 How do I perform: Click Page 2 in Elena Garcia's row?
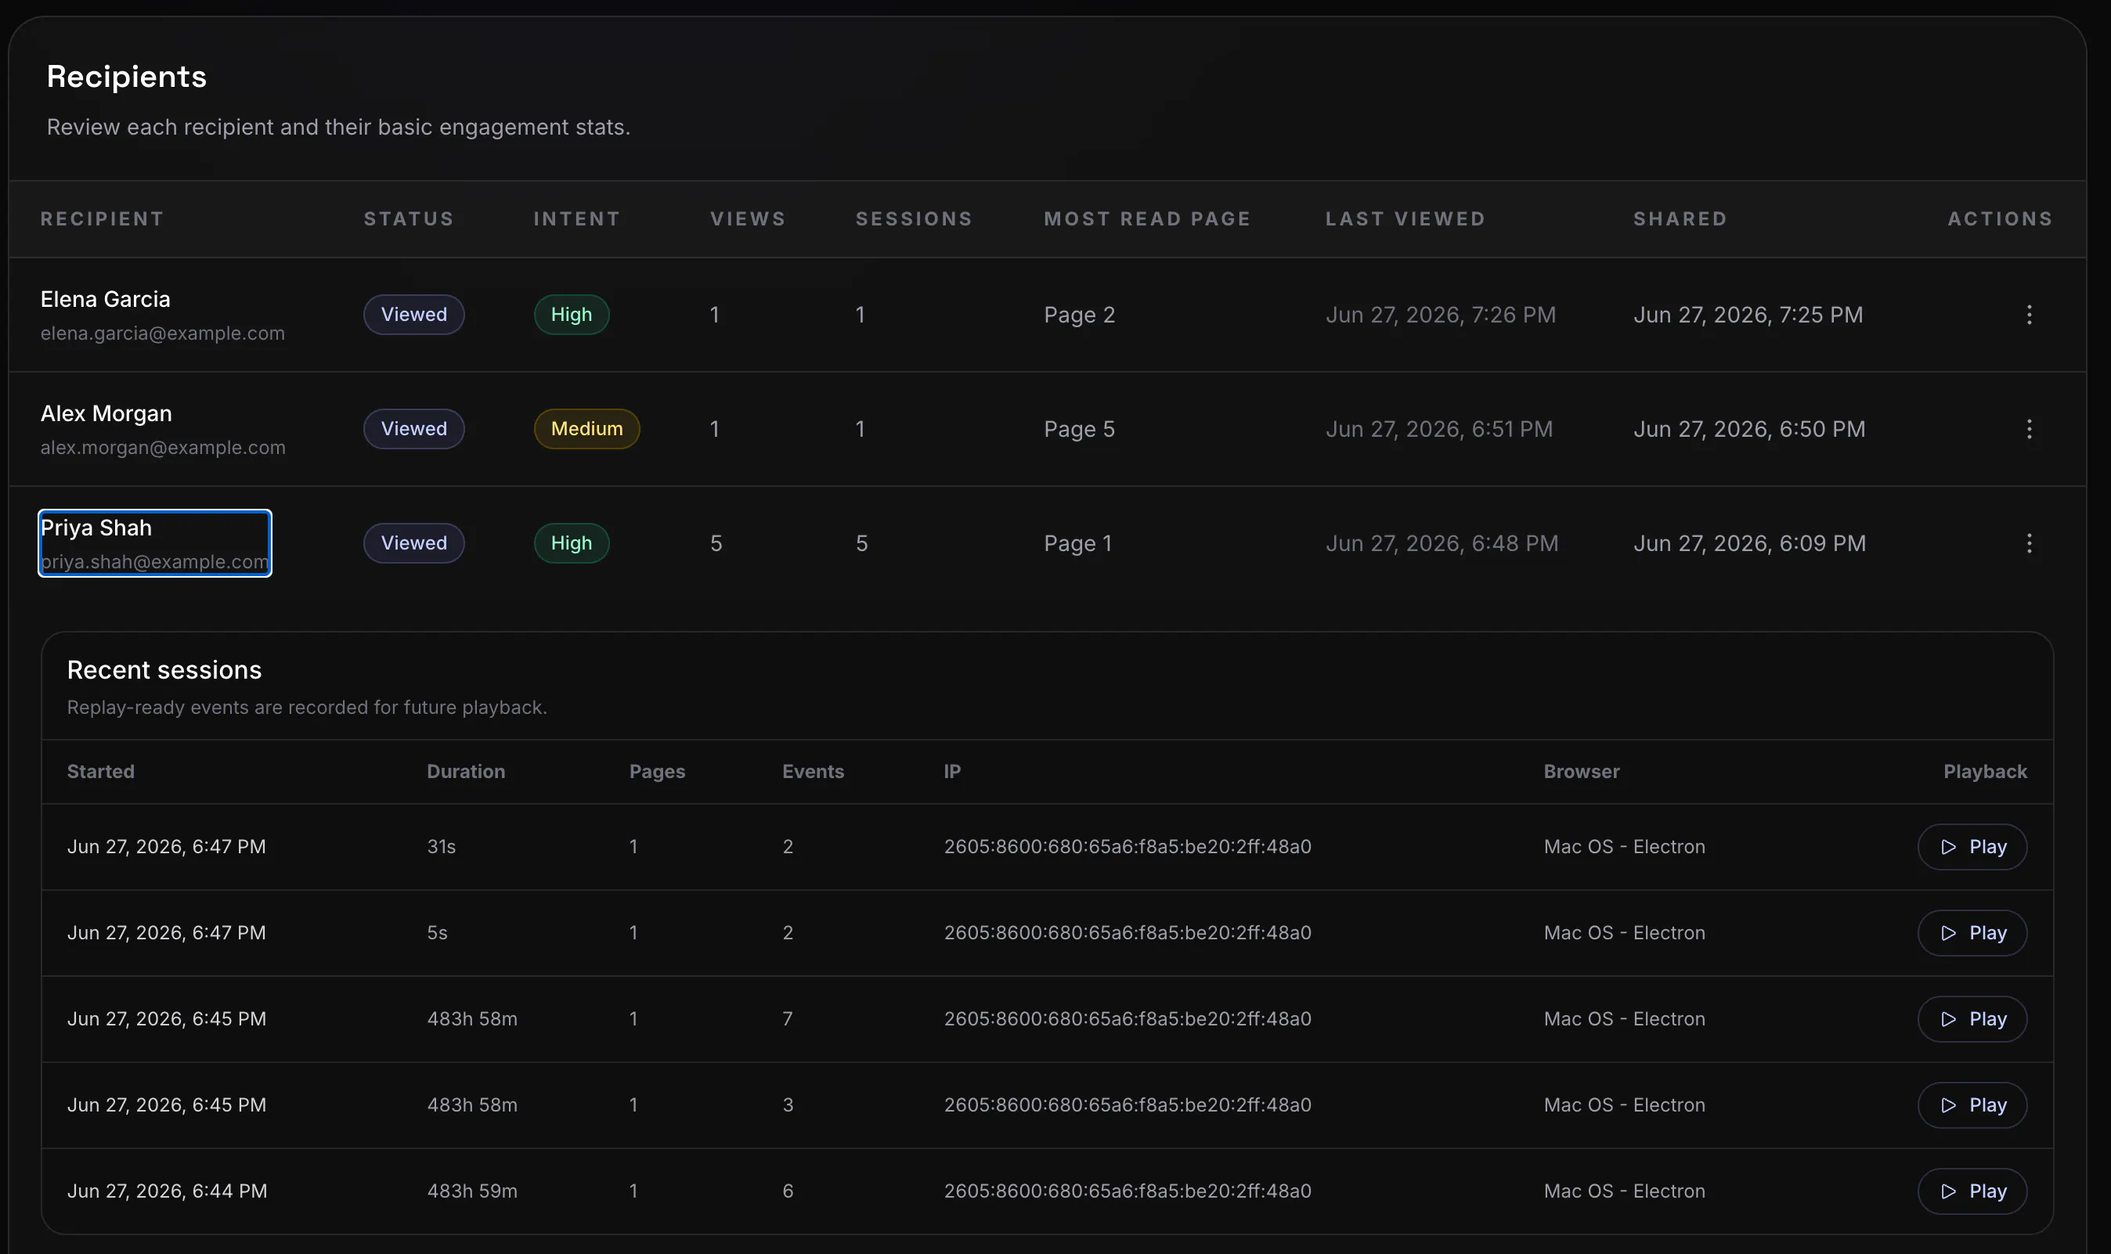(1079, 315)
